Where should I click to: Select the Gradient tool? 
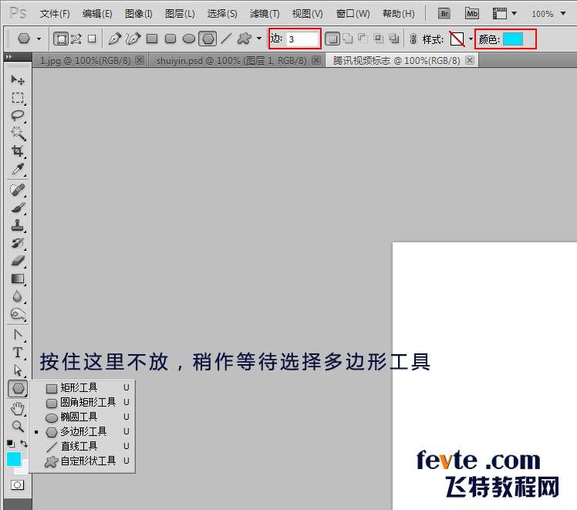coord(17,279)
